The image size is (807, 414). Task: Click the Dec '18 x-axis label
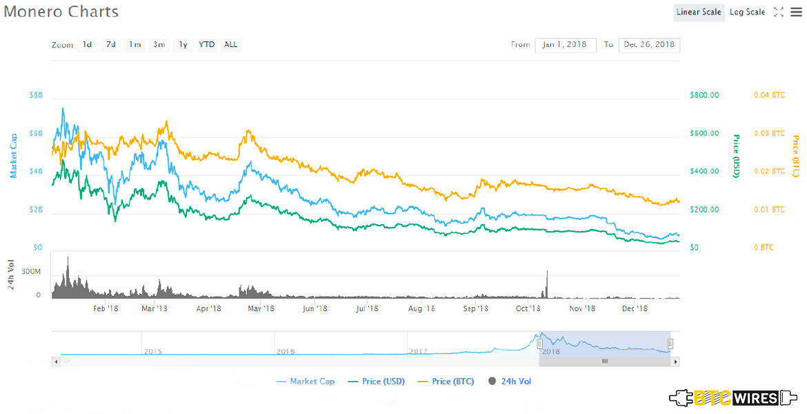pos(635,308)
